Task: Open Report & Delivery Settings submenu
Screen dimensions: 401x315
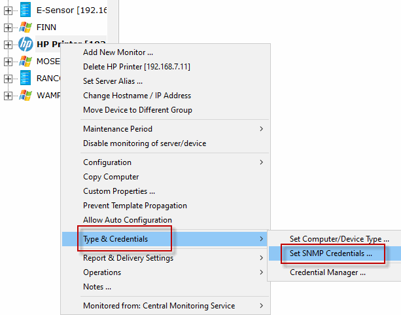Action: tap(128, 258)
